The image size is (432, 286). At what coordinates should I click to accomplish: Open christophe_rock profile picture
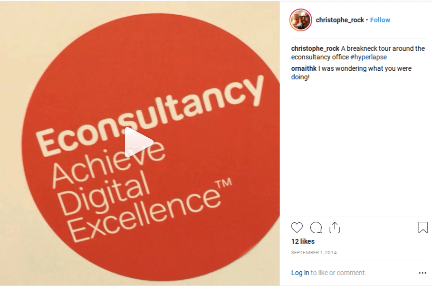click(300, 20)
